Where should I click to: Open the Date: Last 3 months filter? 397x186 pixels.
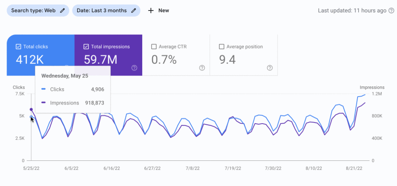click(x=102, y=10)
